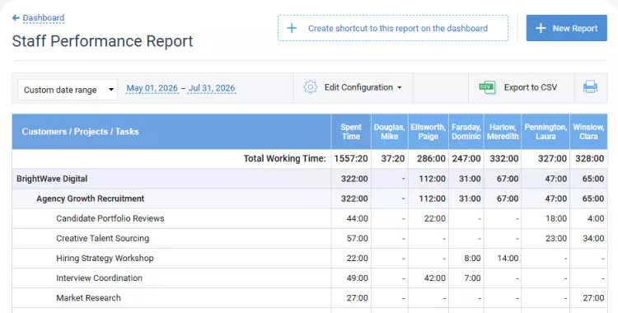618x313 pixels.
Task: Click the total spent time 1557:20
Action: 351,158
